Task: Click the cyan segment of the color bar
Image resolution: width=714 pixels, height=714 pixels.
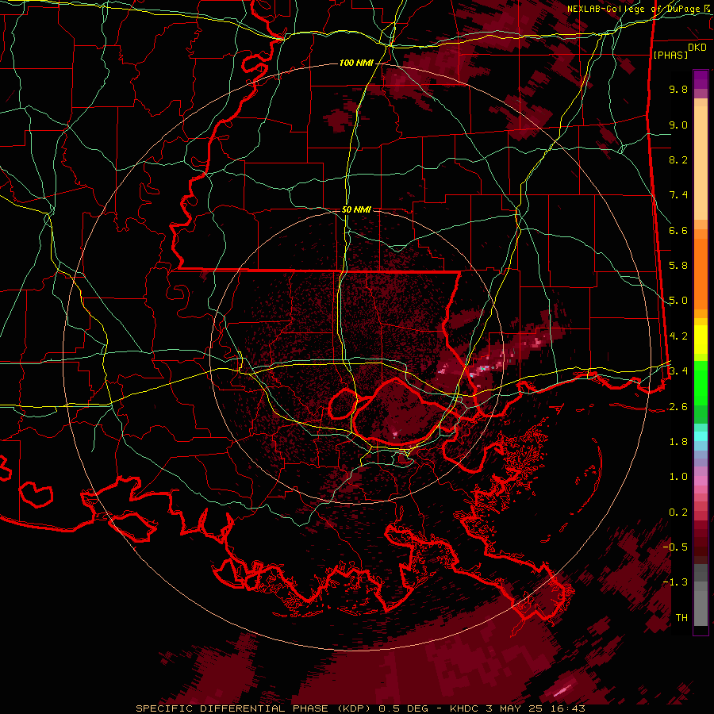Action: [x=701, y=436]
